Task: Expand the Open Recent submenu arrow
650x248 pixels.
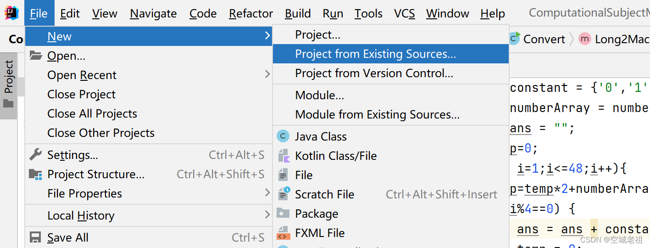Action: (x=267, y=74)
